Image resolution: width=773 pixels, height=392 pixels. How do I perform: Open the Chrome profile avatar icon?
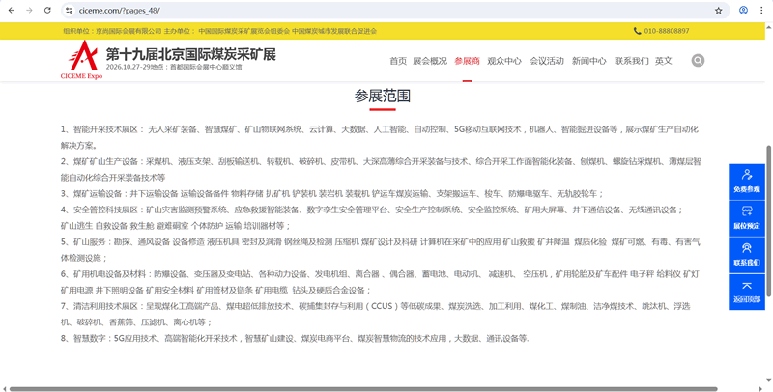coord(743,11)
